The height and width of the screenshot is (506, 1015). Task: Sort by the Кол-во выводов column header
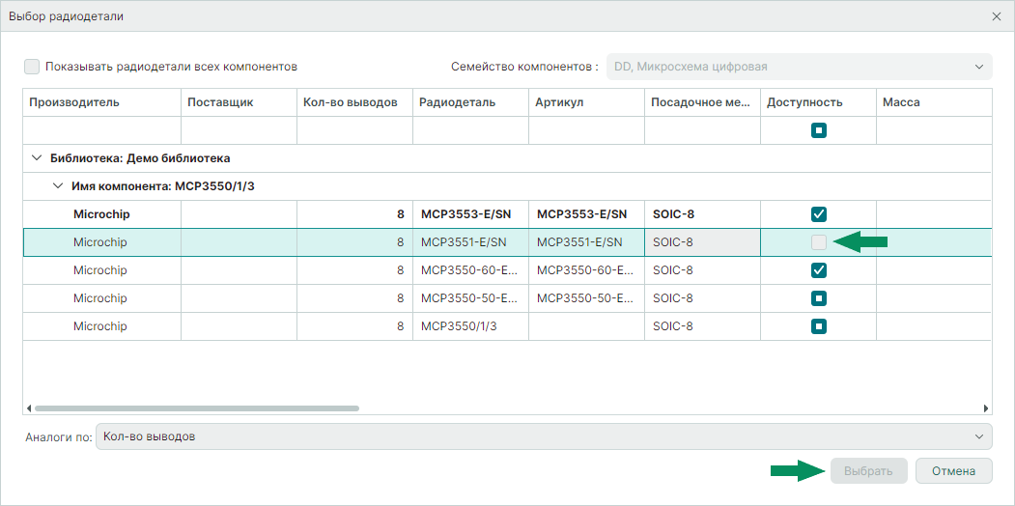(x=353, y=102)
